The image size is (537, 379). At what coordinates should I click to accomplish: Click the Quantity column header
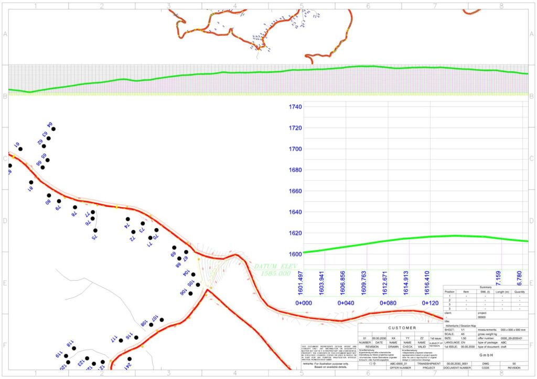[520, 292]
